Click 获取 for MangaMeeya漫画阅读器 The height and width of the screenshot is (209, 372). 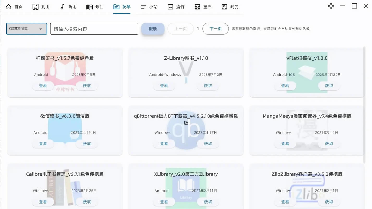pos(329,143)
